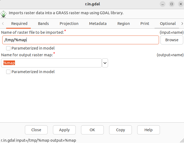184x143 pixels.
Task: Switch to the Required tab
Action: [x=19, y=24]
